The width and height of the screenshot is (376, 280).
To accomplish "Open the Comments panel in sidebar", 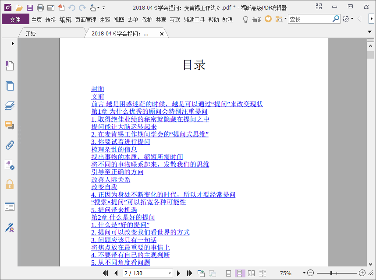I will tap(10, 125).
